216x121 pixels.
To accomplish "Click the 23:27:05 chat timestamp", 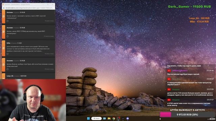I will pos(210,89).
